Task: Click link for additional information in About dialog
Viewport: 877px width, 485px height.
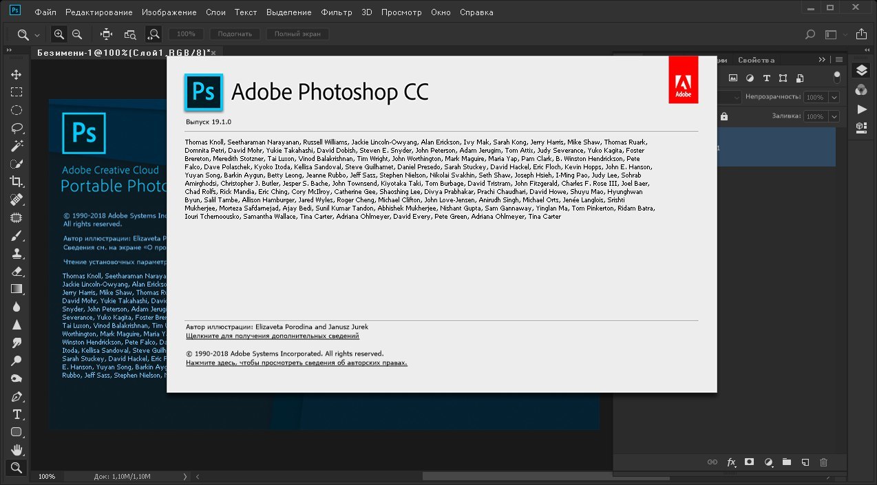Action: 273,336
